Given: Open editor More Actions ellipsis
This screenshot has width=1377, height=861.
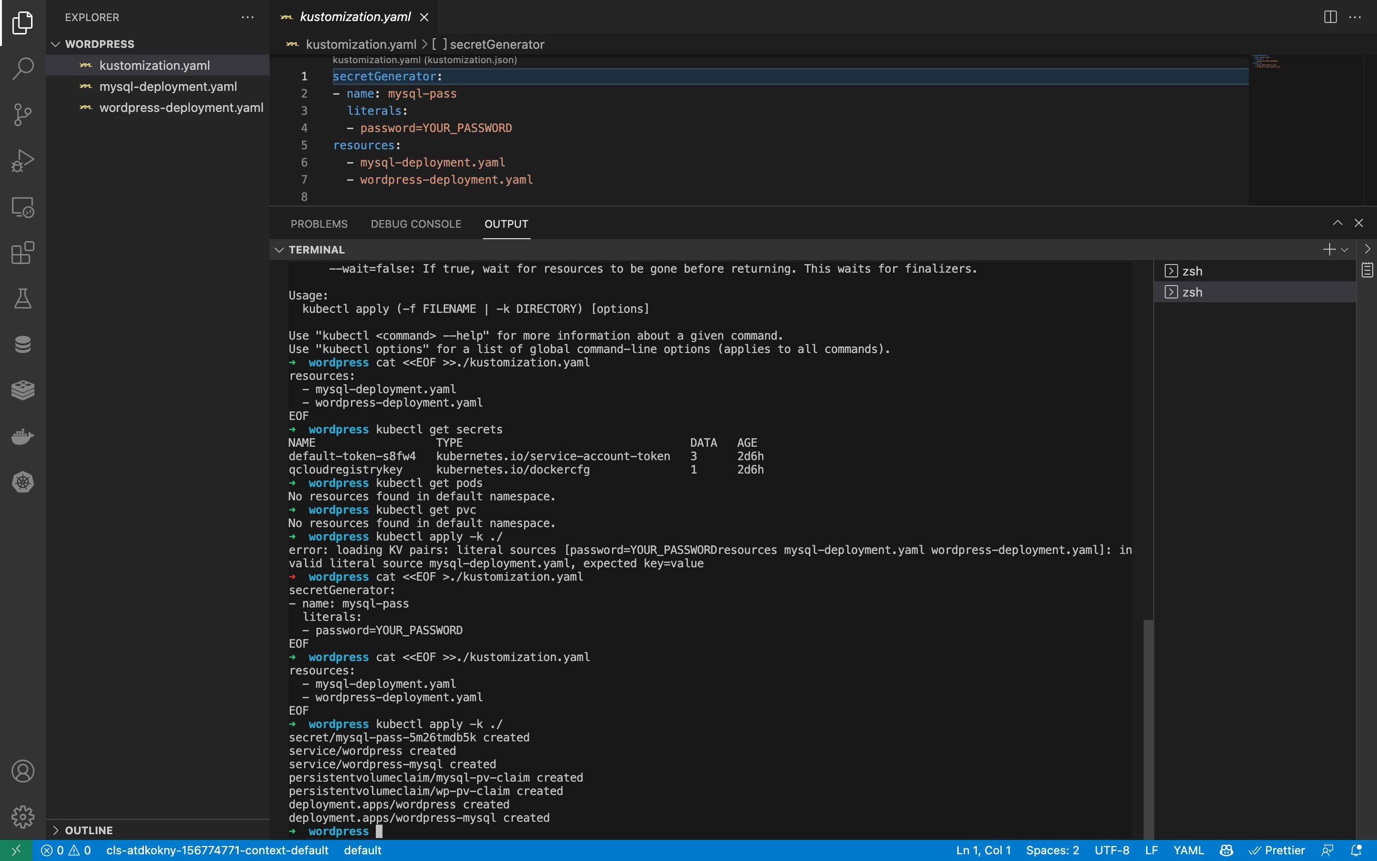Looking at the screenshot, I should tap(1355, 17).
